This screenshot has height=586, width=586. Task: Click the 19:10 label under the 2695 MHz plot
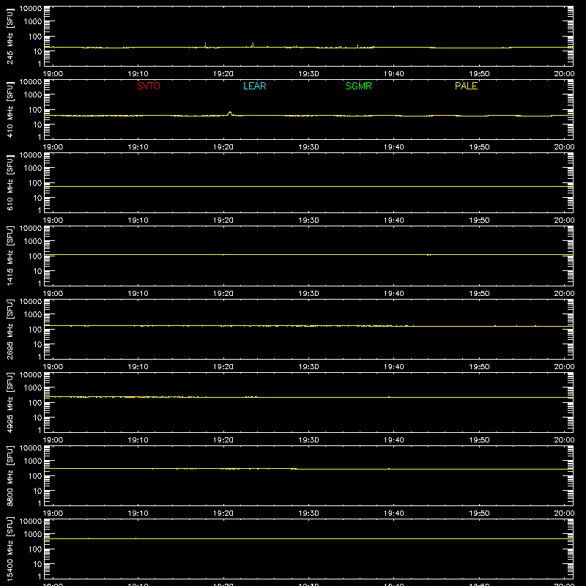[138, 367]
